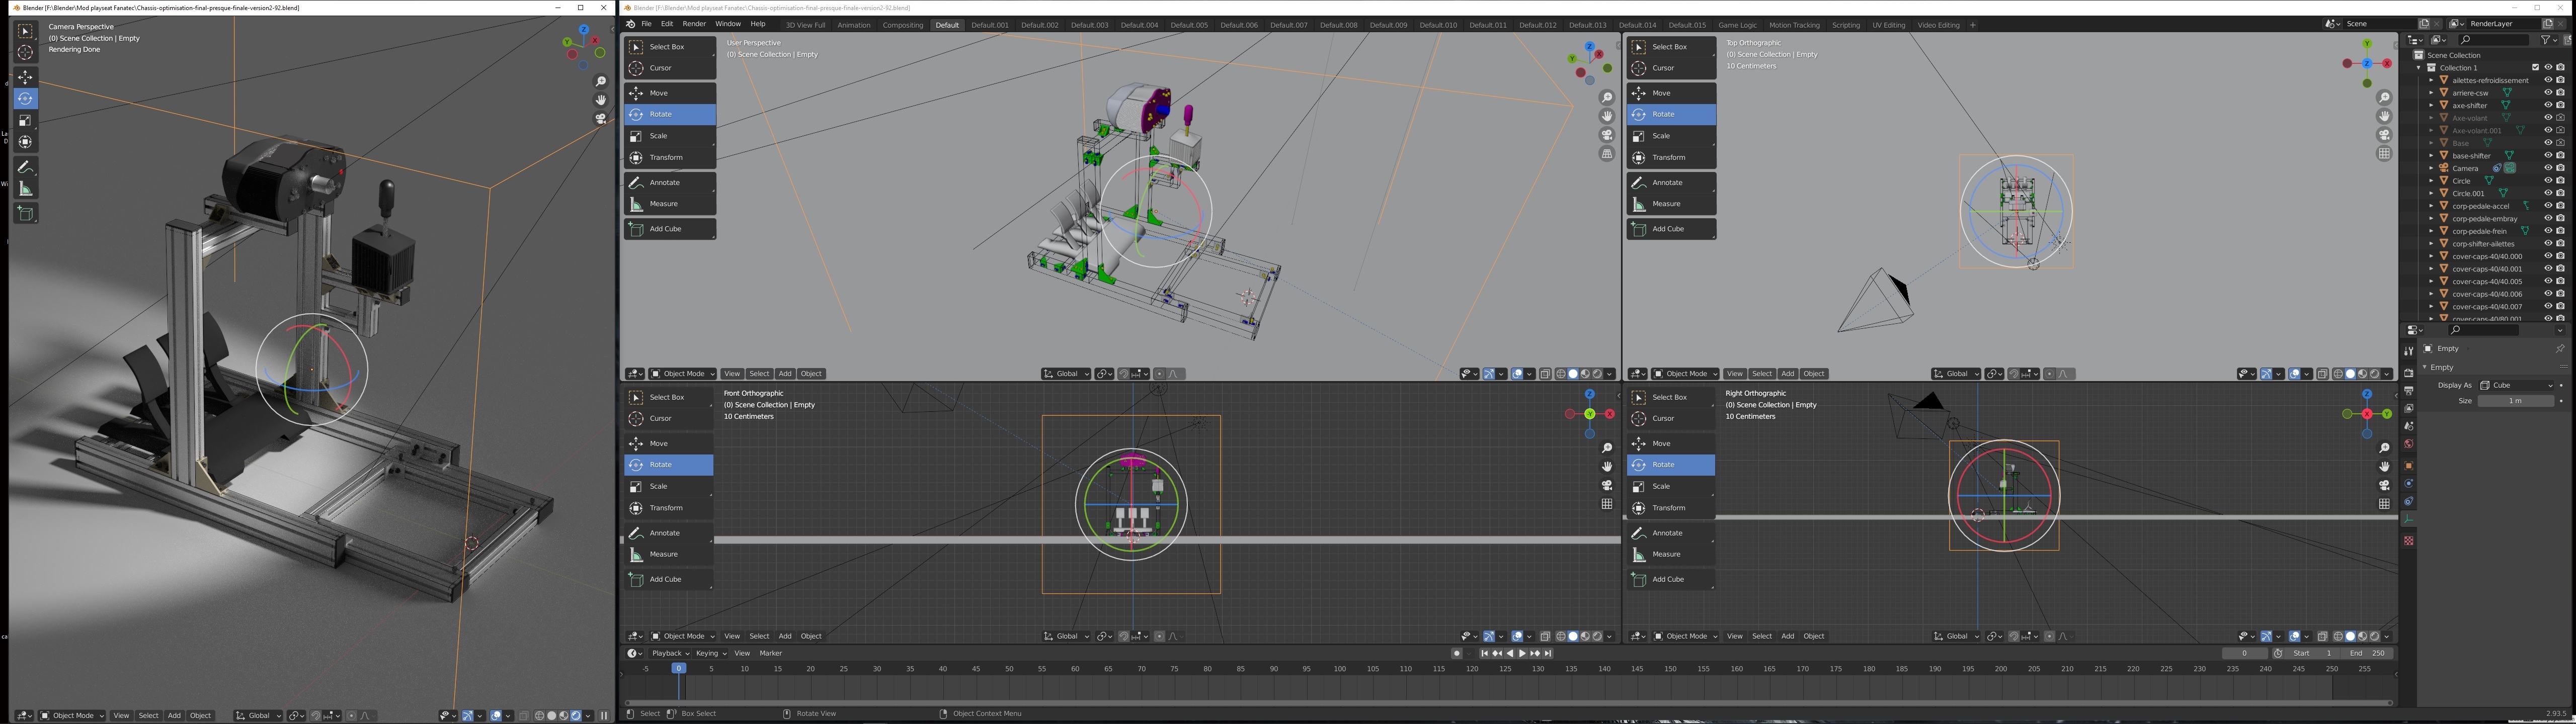Screen dimensions: 2576x724
Task: Disable rendering of the Camera object
Action: [2560, 168]
